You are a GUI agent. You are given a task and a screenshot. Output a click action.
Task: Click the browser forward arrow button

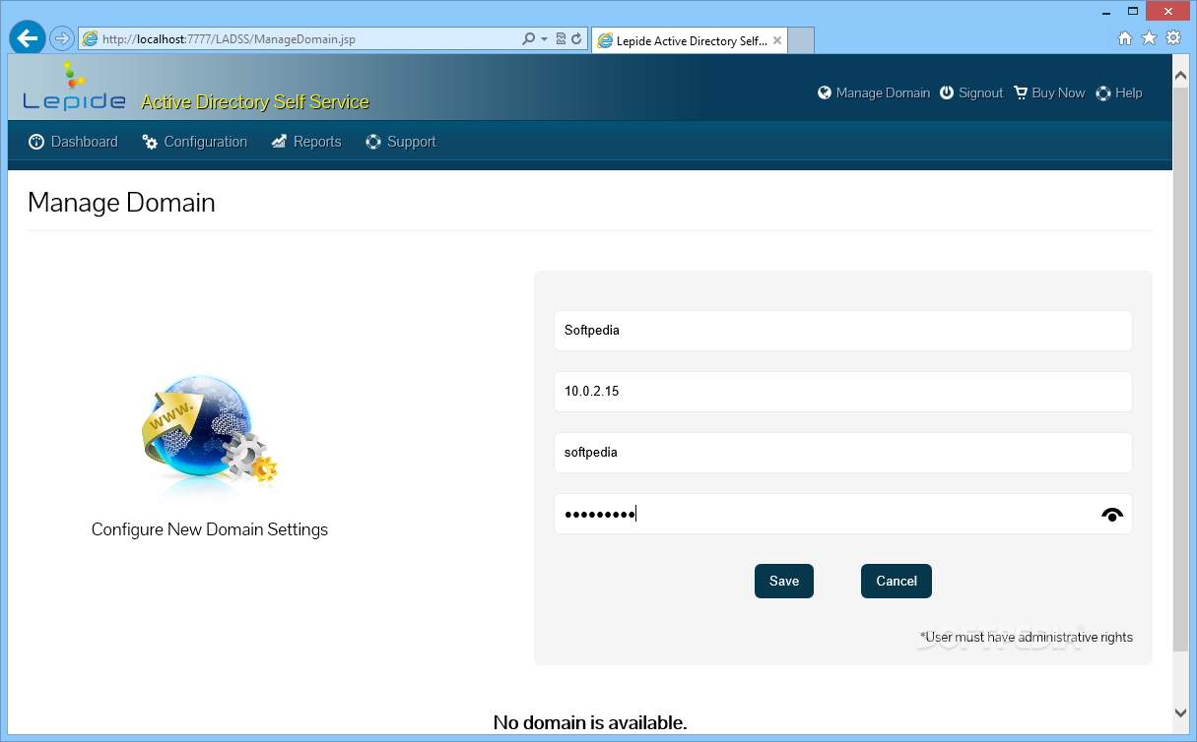click(x=62, y=39)
